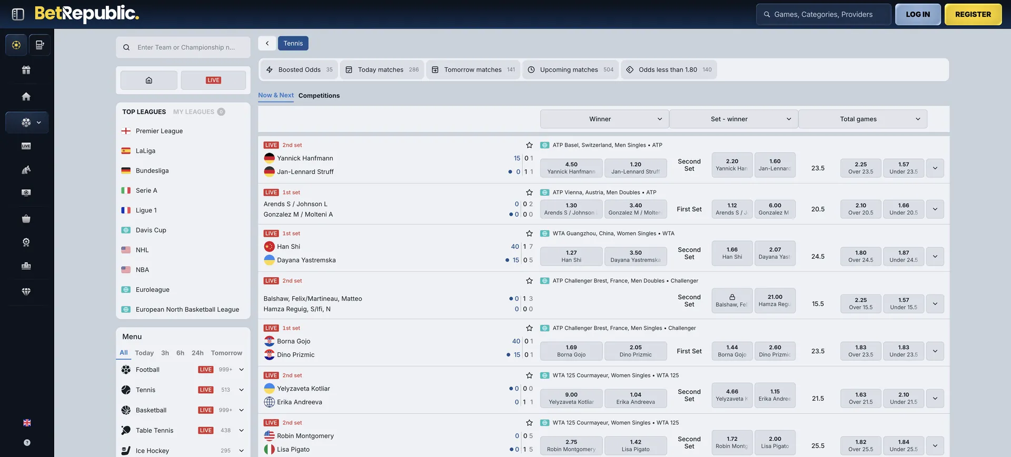Click the bet slip icon beside football icon
Viewport: 1011px width, 457px height.
(x=39, y=45)
